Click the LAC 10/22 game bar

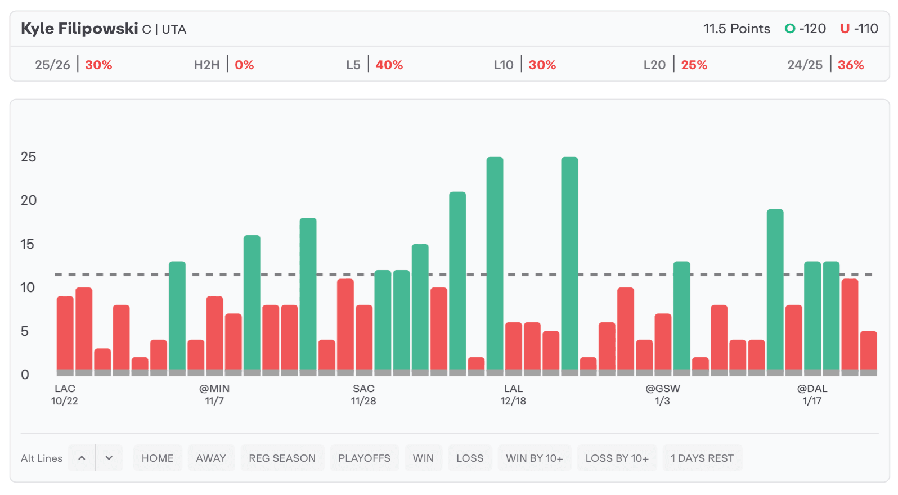pos(65,333)
